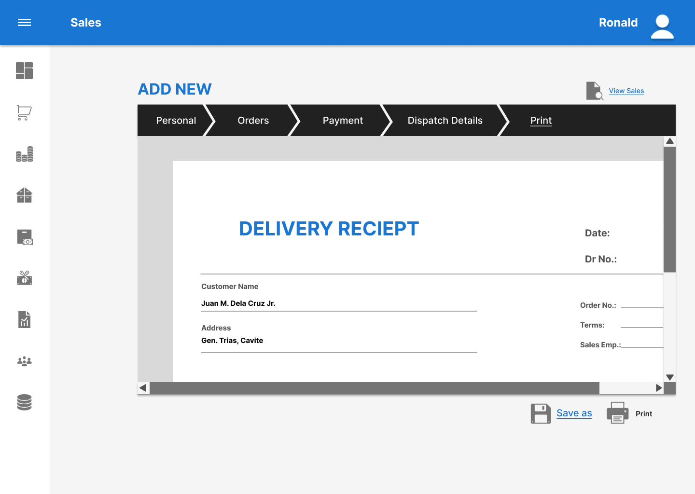This screenshot has height=494, width=695.
Task: Open the Ronald user profile avatar
Action: click(x=662, y=26)
